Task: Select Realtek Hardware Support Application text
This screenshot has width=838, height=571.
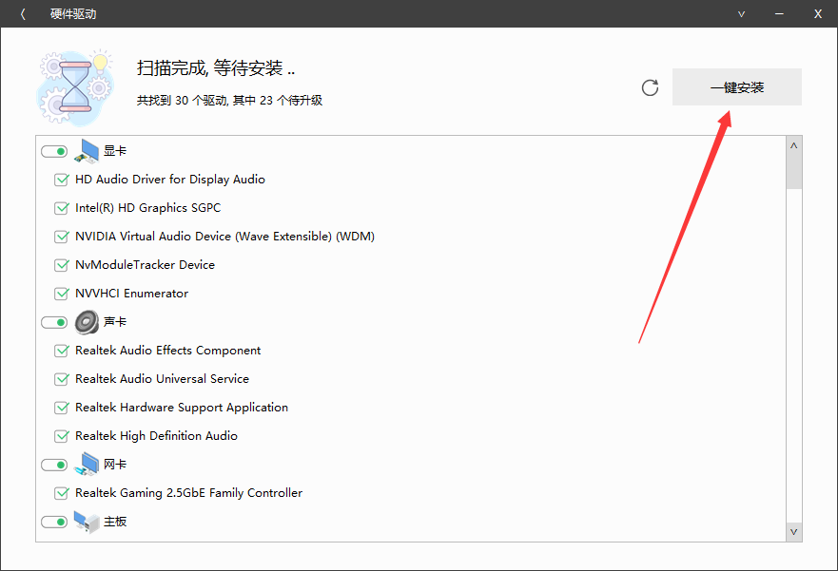Action: tap(182, 408)
